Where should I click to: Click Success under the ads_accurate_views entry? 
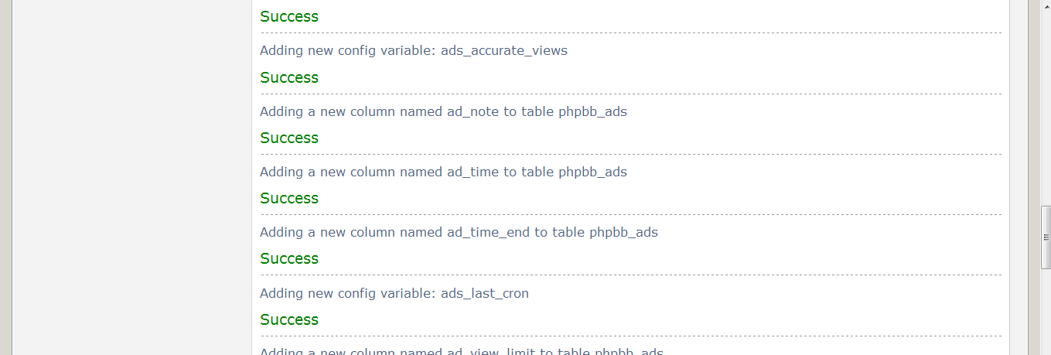point(289,77)
